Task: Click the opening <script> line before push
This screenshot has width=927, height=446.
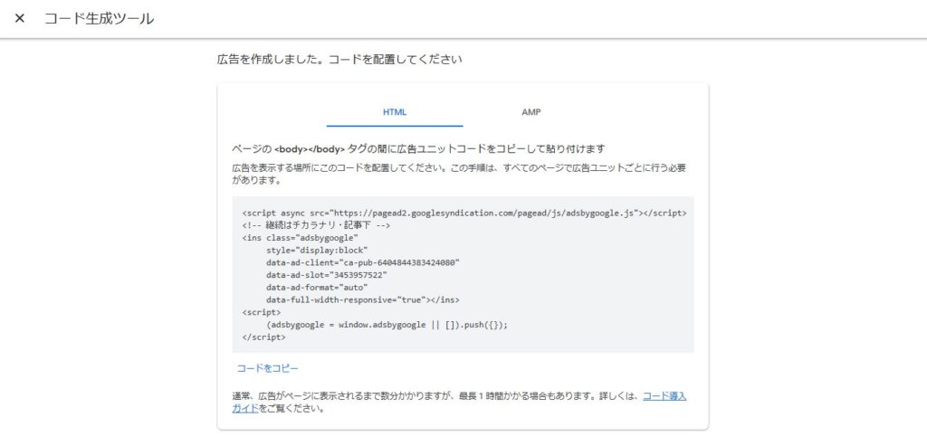Action: click(262, 312)
